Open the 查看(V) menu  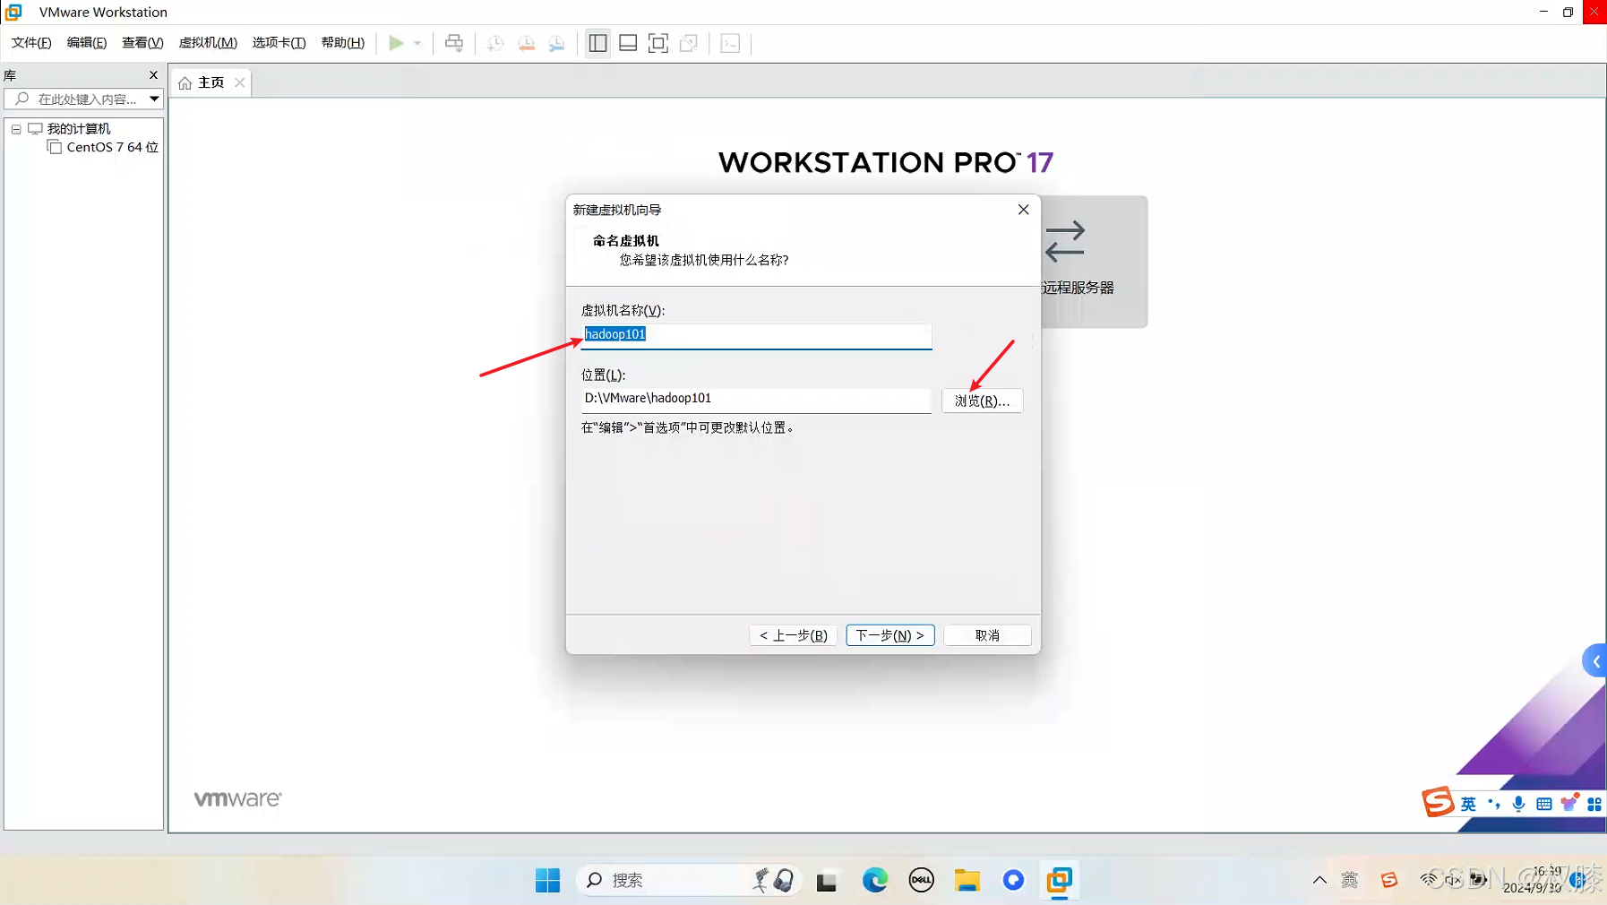pyautogui.click(x=142, y=42)
